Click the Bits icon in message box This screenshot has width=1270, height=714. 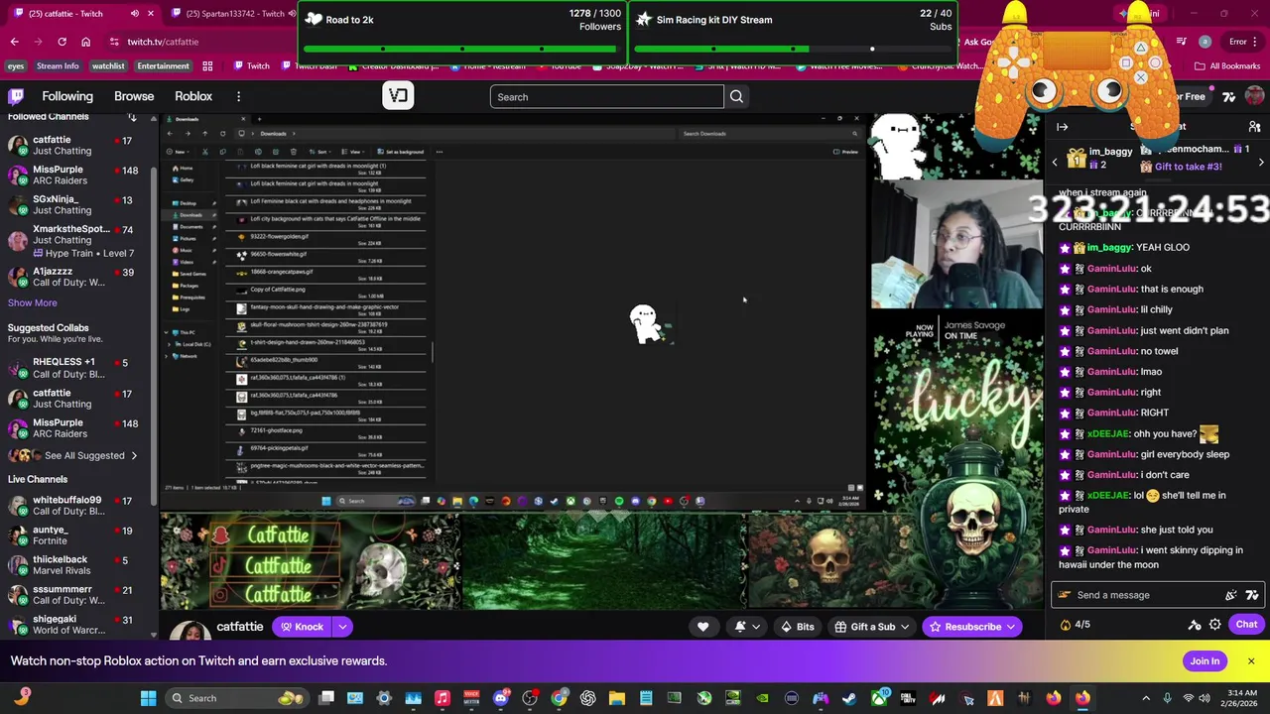click(x=1231, y=595)
